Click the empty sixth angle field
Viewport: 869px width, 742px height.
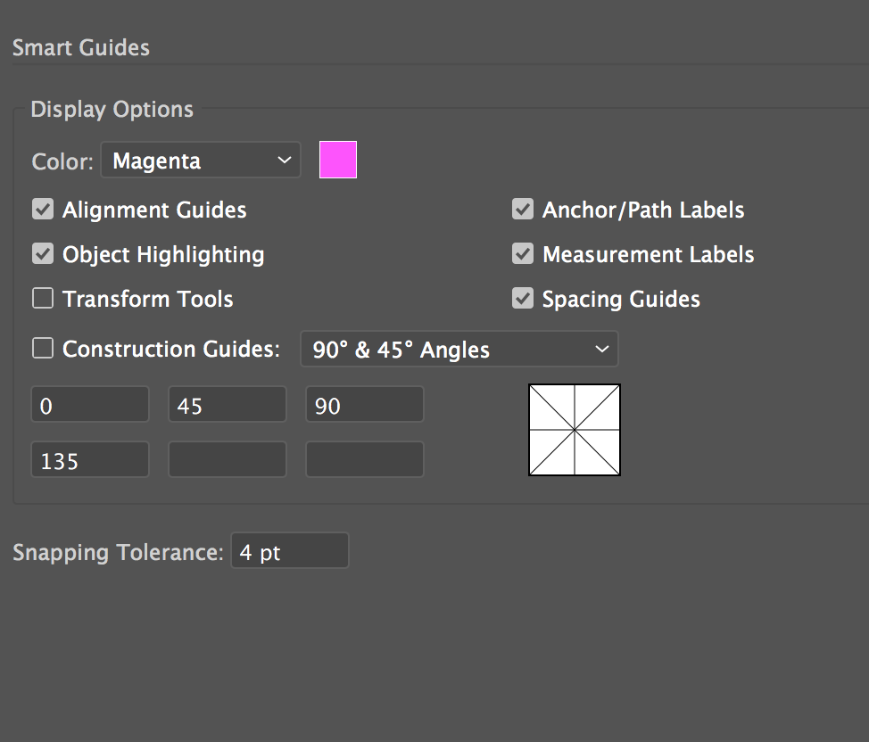click(x=364, y=460)
